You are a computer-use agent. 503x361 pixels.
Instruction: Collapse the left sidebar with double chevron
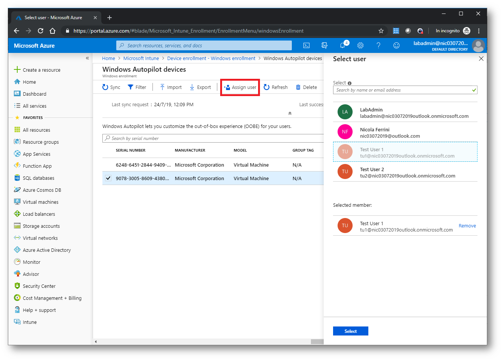point(87,58)
